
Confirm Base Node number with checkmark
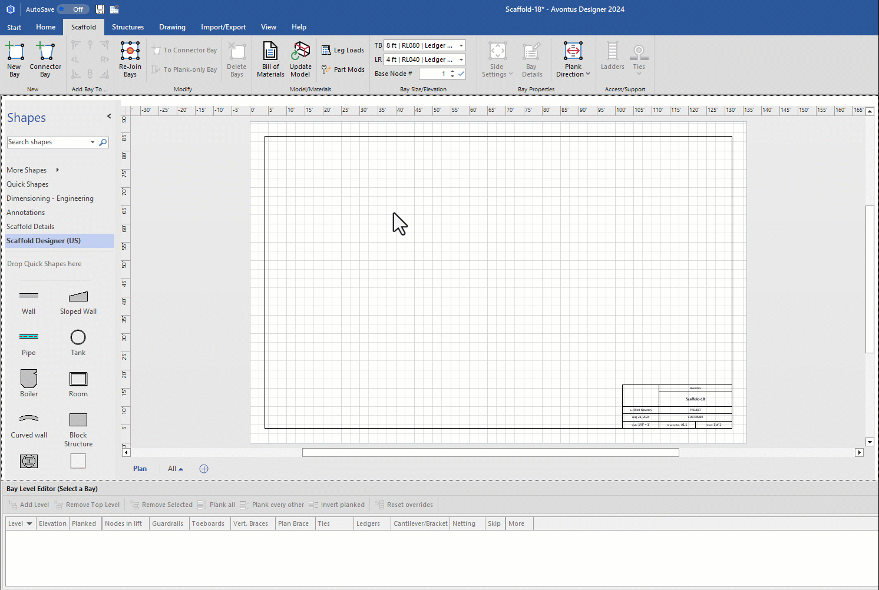click(x=461, y=74)
